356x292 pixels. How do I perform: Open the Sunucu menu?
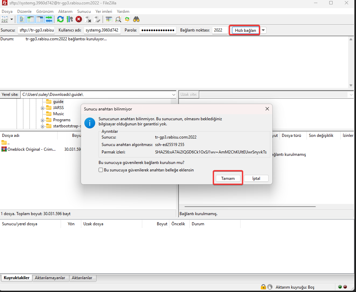coord(84,11)
